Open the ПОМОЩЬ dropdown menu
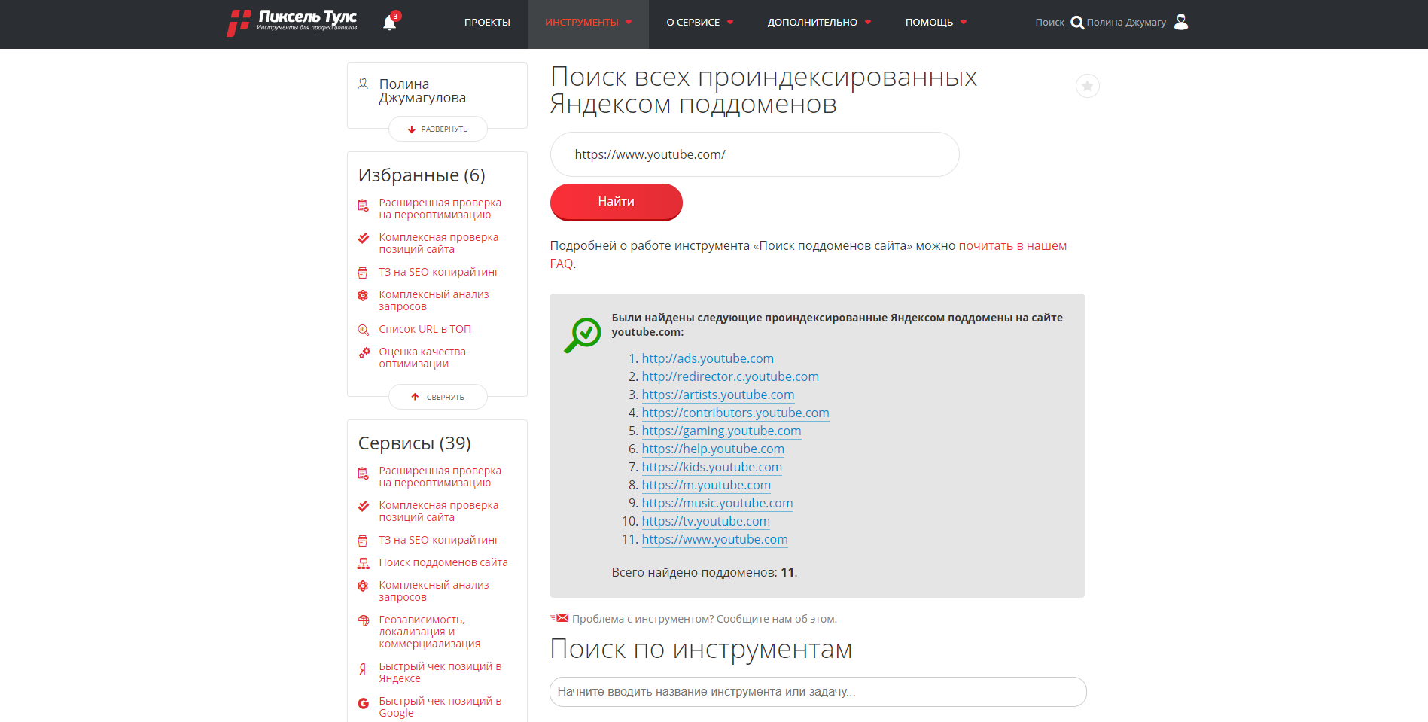This screenshot has width=1428, height=722. (x=936, y=23)
